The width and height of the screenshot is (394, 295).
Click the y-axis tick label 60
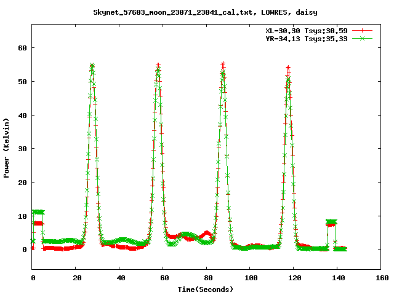tap(22, 48)
